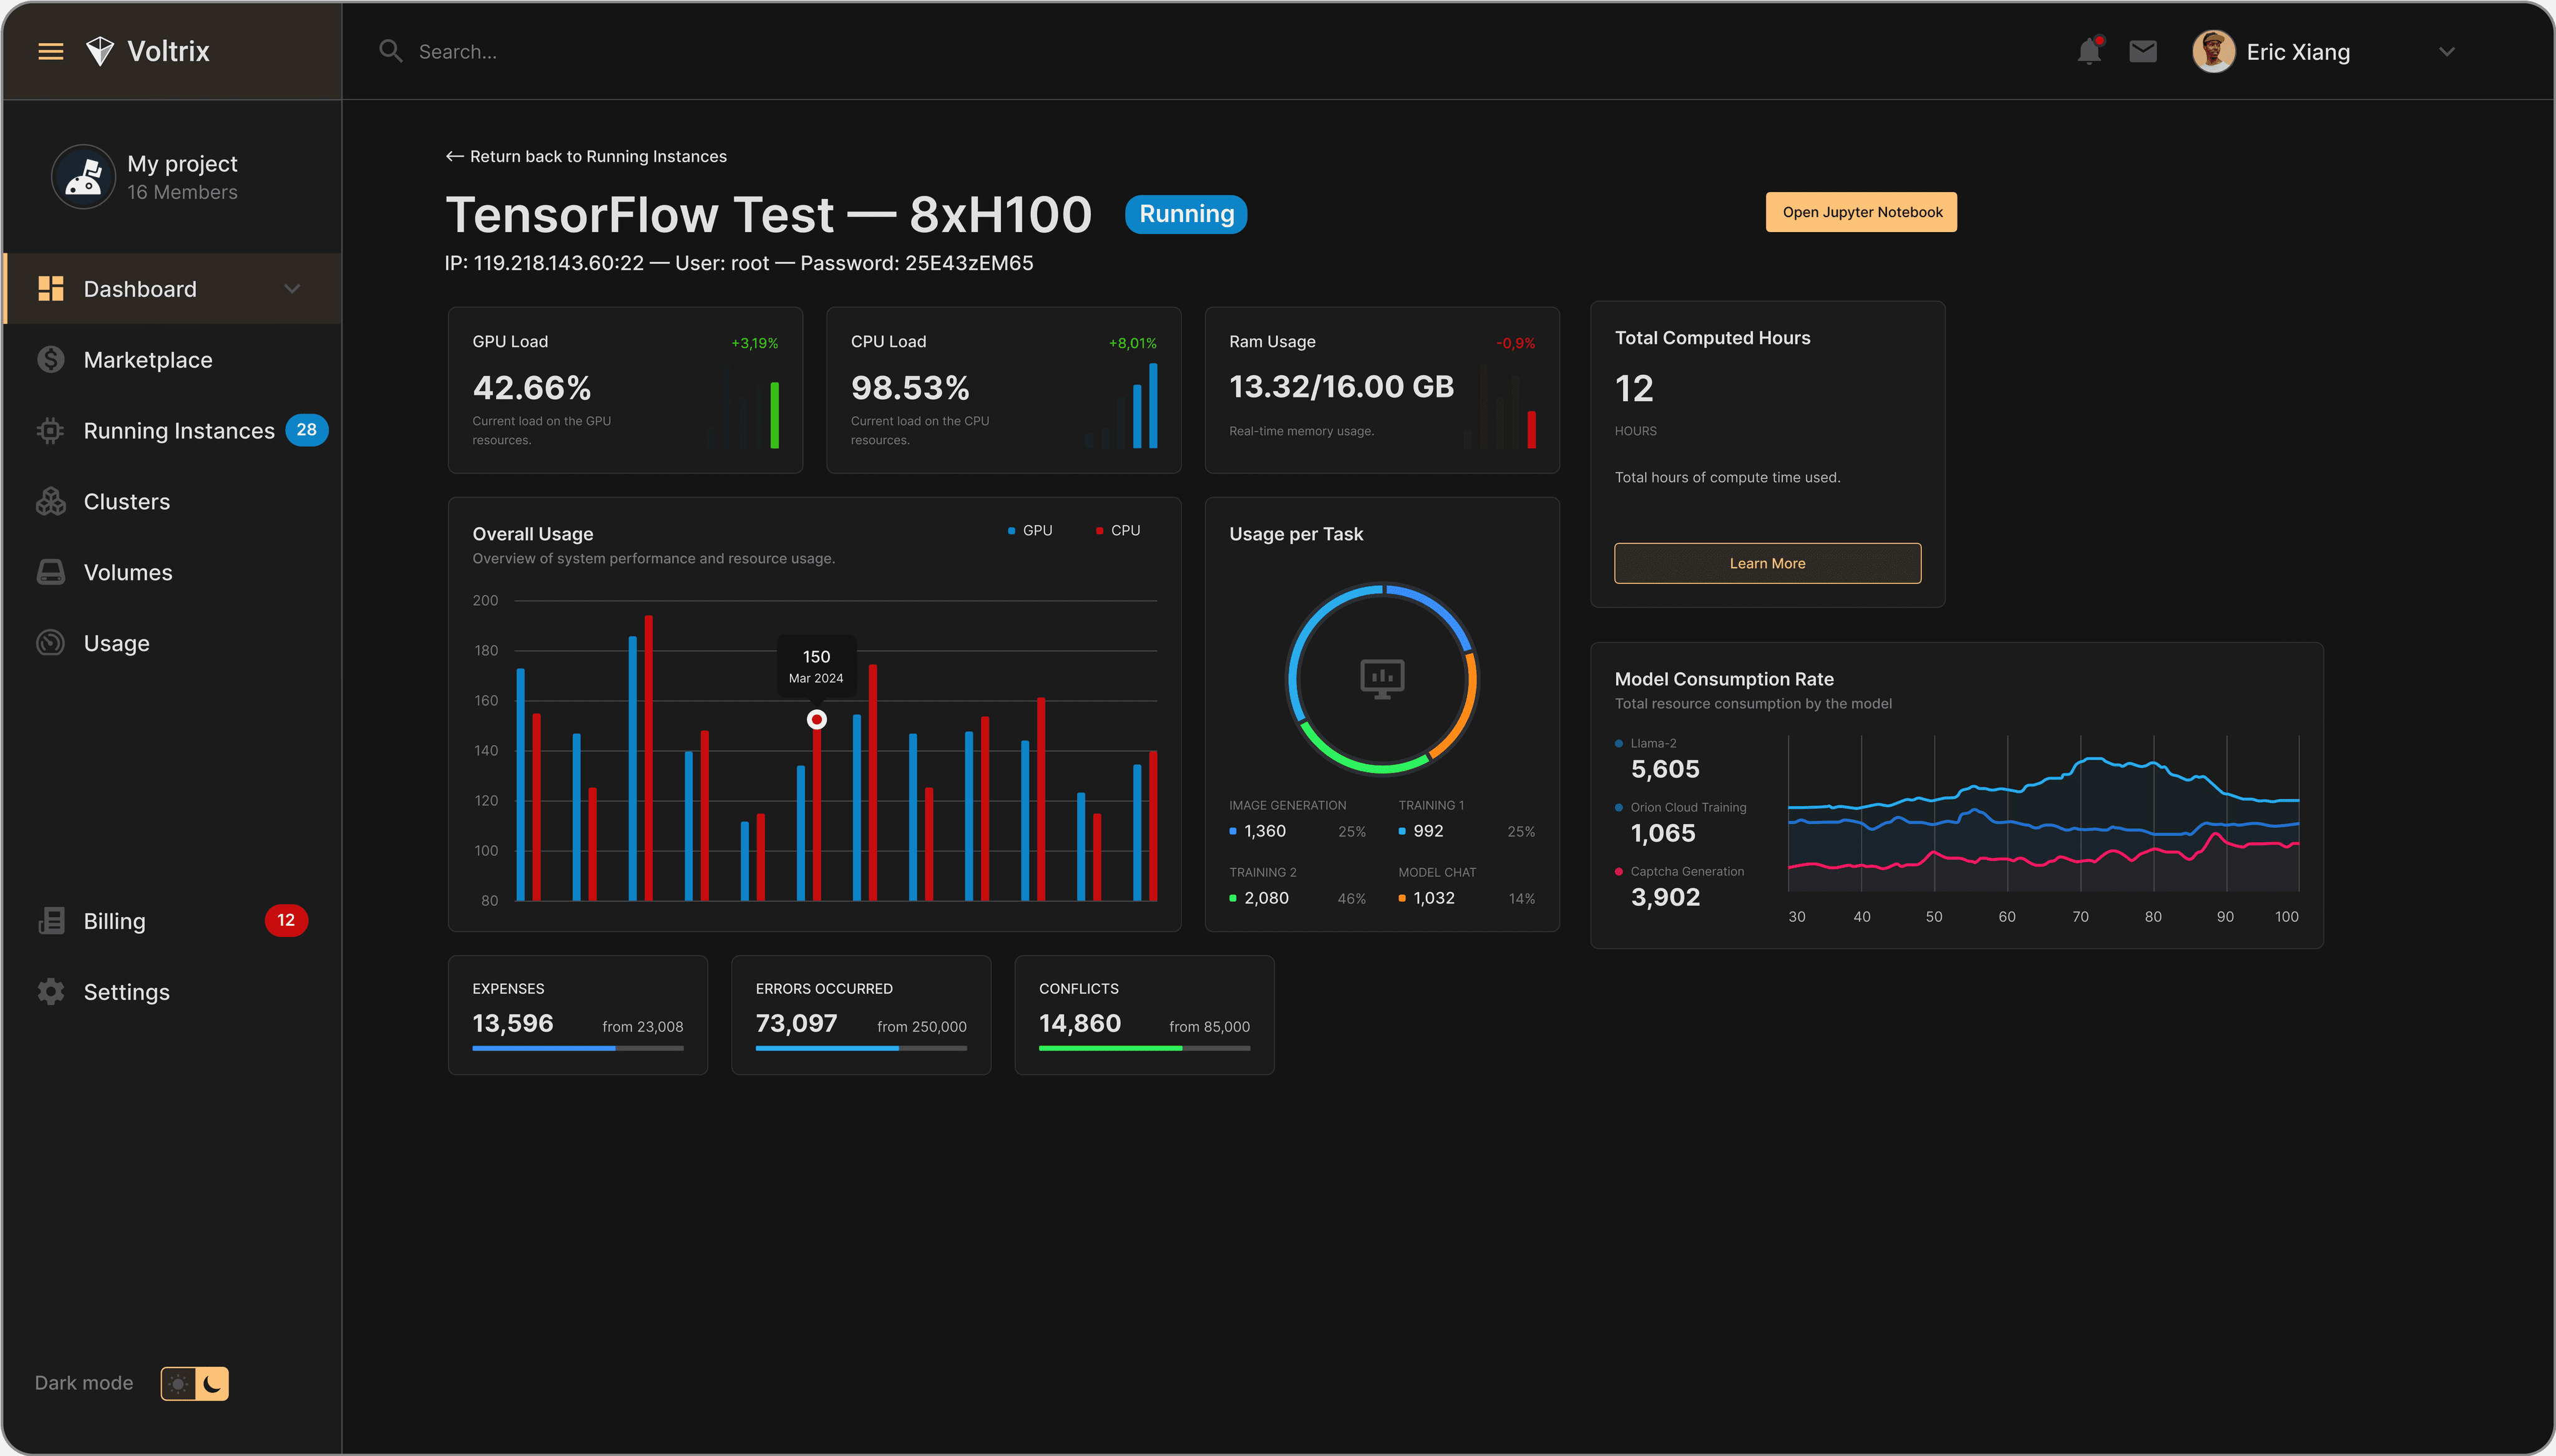Image resolution: width=2556 pixels, height=1456 pixels.
Task: Open the Billing page
Action: click(172, 921)
